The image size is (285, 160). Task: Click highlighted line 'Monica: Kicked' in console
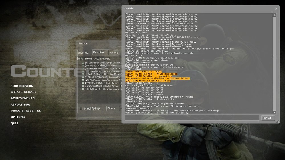pyautogui.click(x=148, y=81)
